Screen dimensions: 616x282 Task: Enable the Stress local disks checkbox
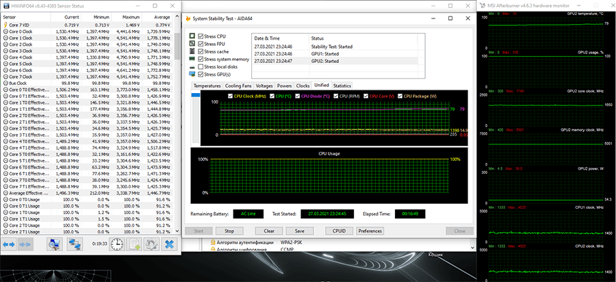201,67
